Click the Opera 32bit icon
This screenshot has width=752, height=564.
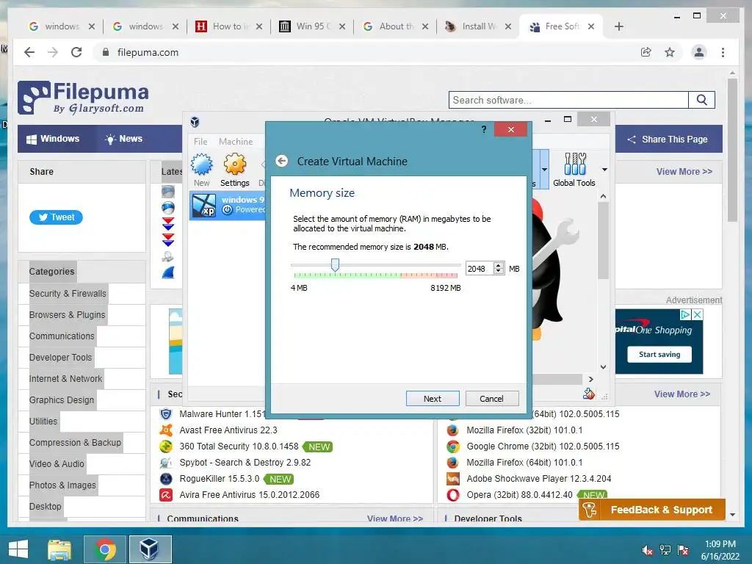(452, 494)
